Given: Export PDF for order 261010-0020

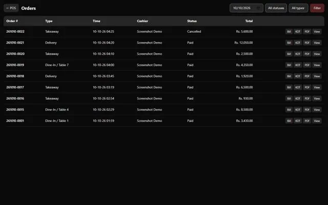Looking at the screenshot, I should pyautogui.click(x=307, y=54).
